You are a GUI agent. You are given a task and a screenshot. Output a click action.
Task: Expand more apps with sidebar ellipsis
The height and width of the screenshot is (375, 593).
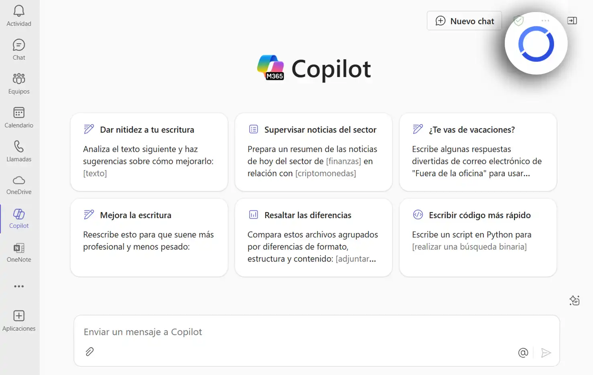click(x=19, y=286)
